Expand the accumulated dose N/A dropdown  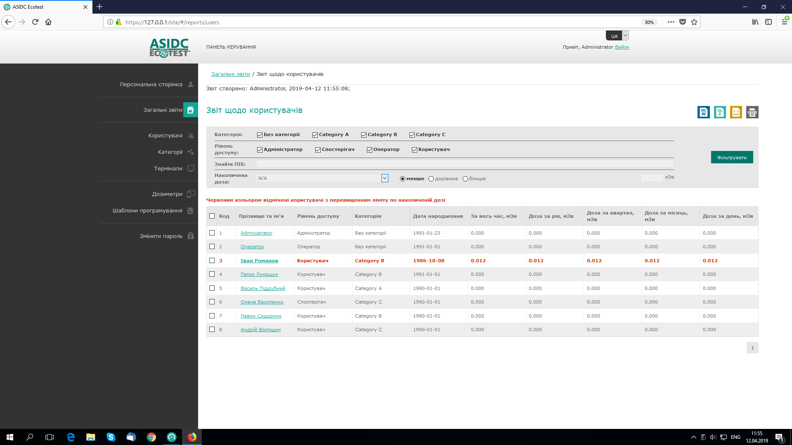tap(385, 178)
